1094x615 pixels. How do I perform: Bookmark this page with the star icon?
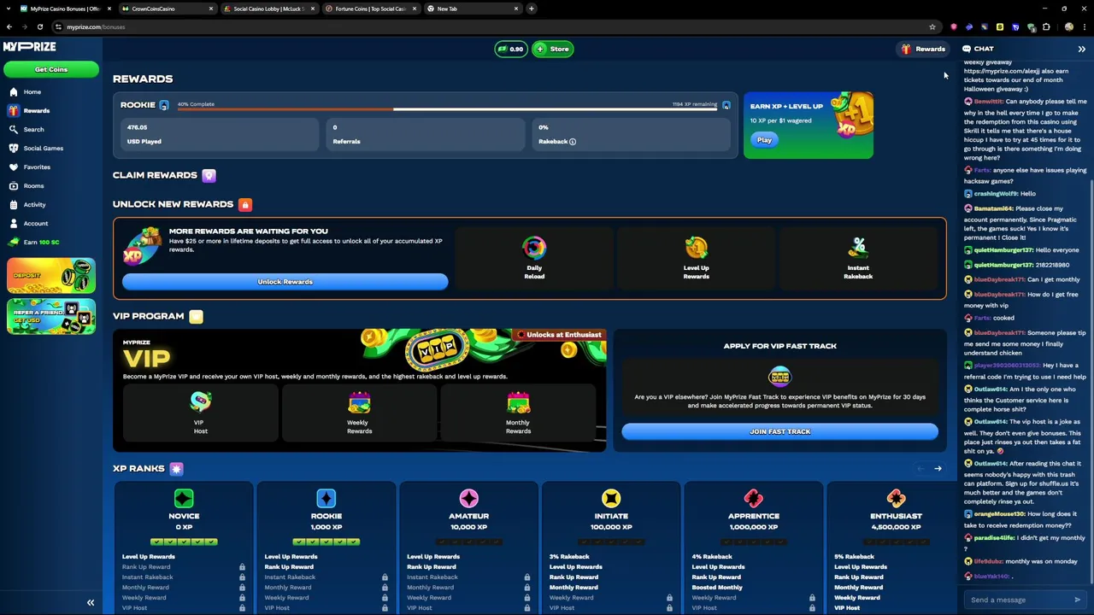click(x=932, y=26)
